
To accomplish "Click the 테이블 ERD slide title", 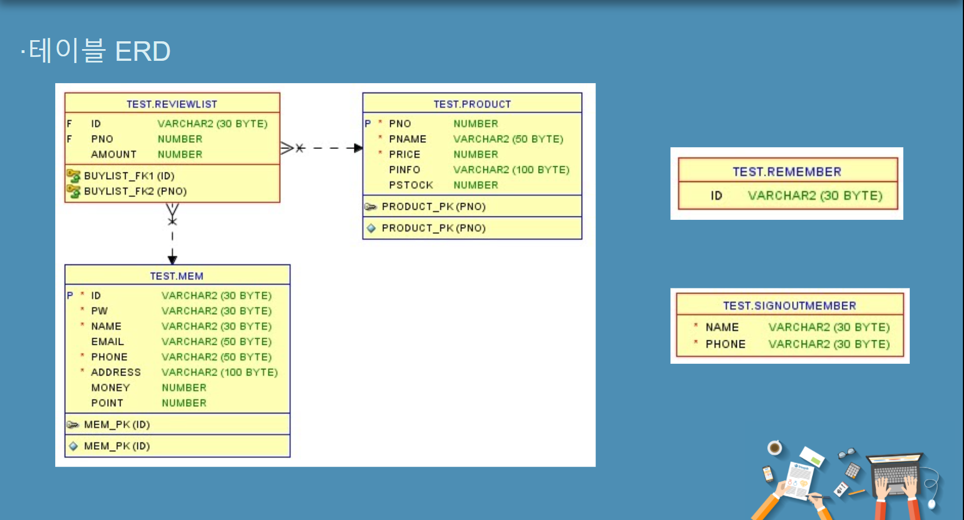I will tap(95, 51).
